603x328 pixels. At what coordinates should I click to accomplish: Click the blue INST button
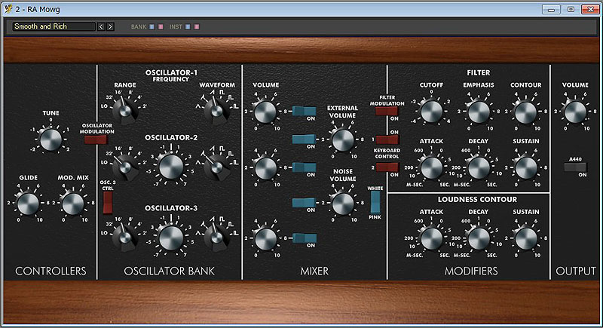188,27
